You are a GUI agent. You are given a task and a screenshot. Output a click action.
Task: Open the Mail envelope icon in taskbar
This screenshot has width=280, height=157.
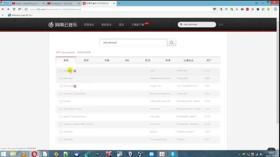(151, 154)
